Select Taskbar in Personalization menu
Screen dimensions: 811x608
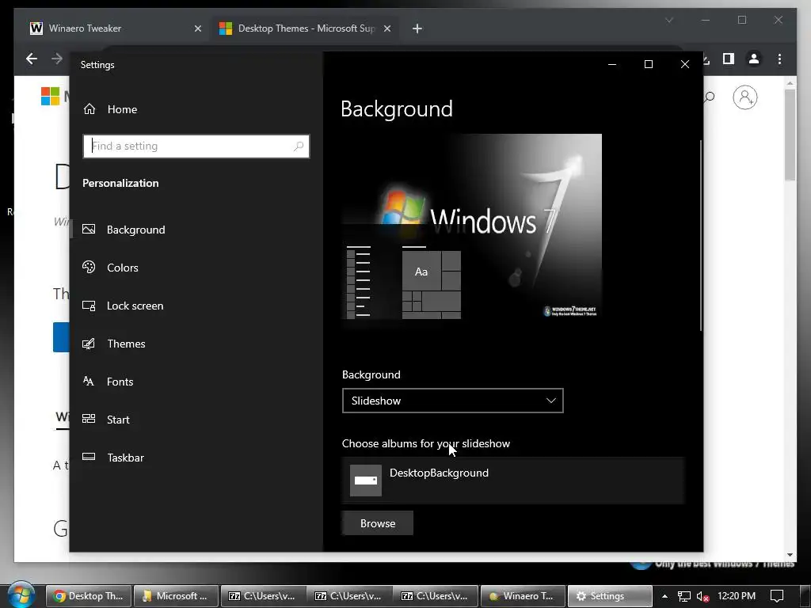coord(125,458)
